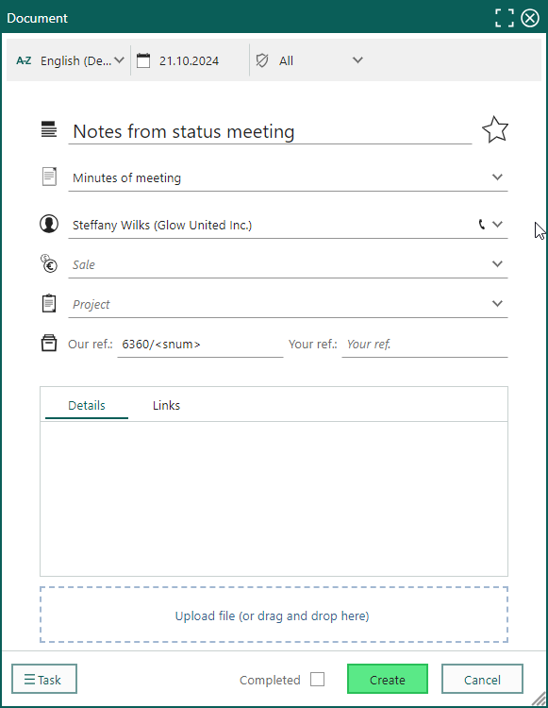Screen dimensions: 548x708
Task: Click the Upload file drop area
Action: pos(274,615)
